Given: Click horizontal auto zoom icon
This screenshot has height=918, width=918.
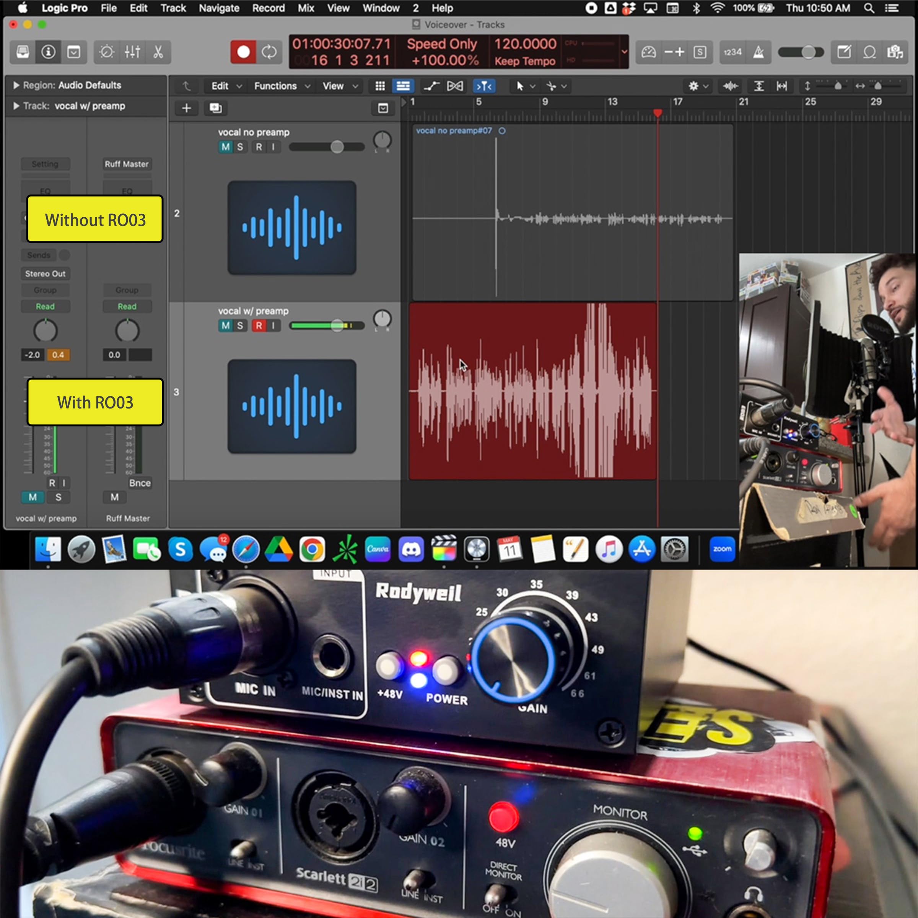Looking at the screenshot, I should click(781, 86).
